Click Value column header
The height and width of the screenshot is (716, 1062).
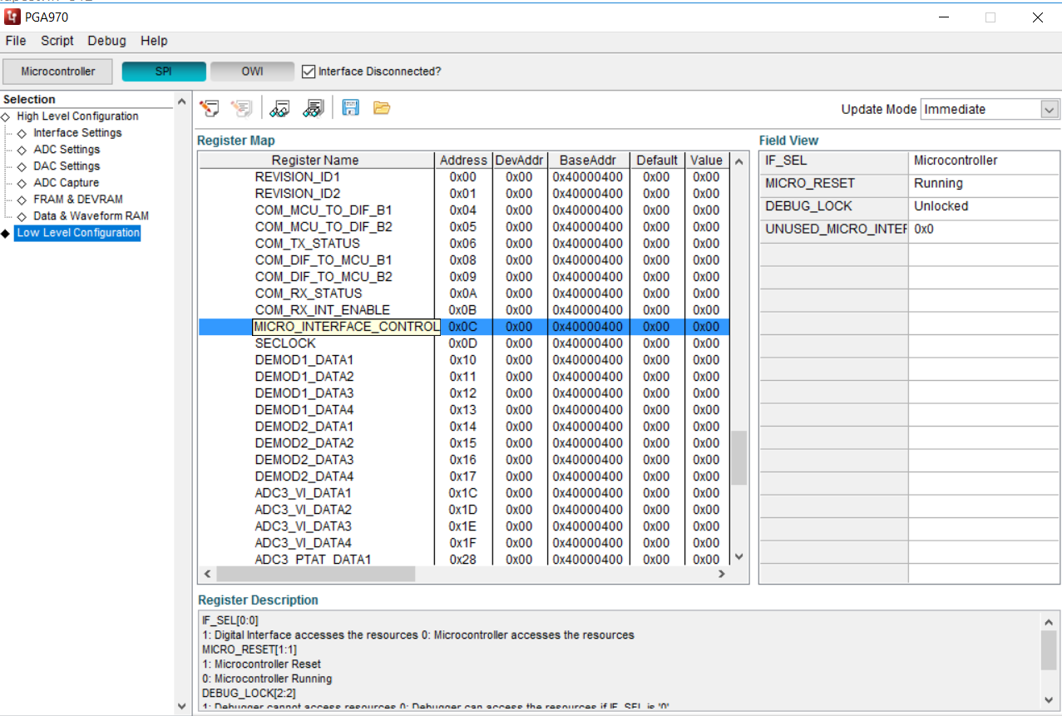[706, 160]
